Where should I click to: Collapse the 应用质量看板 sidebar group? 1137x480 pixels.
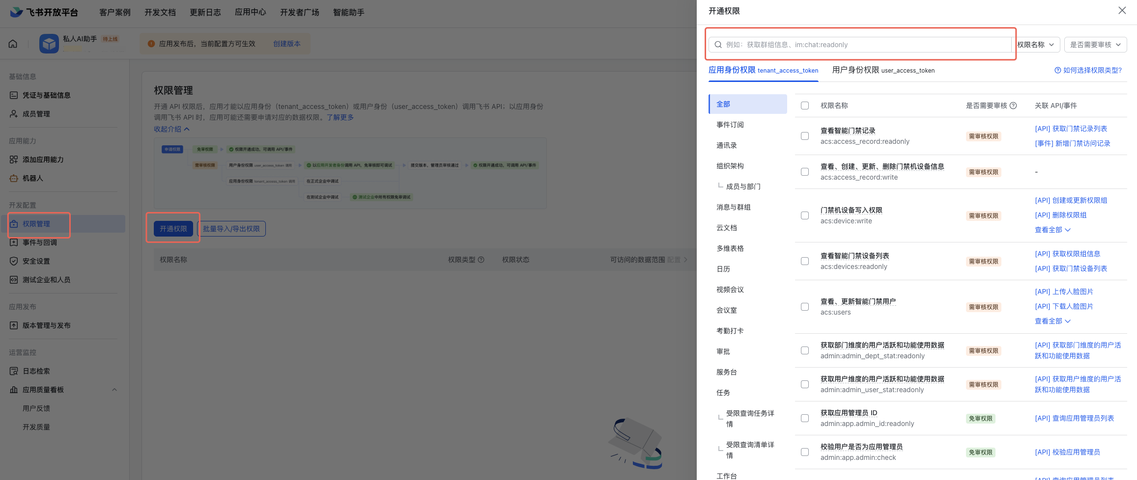(x=114, y=390)
